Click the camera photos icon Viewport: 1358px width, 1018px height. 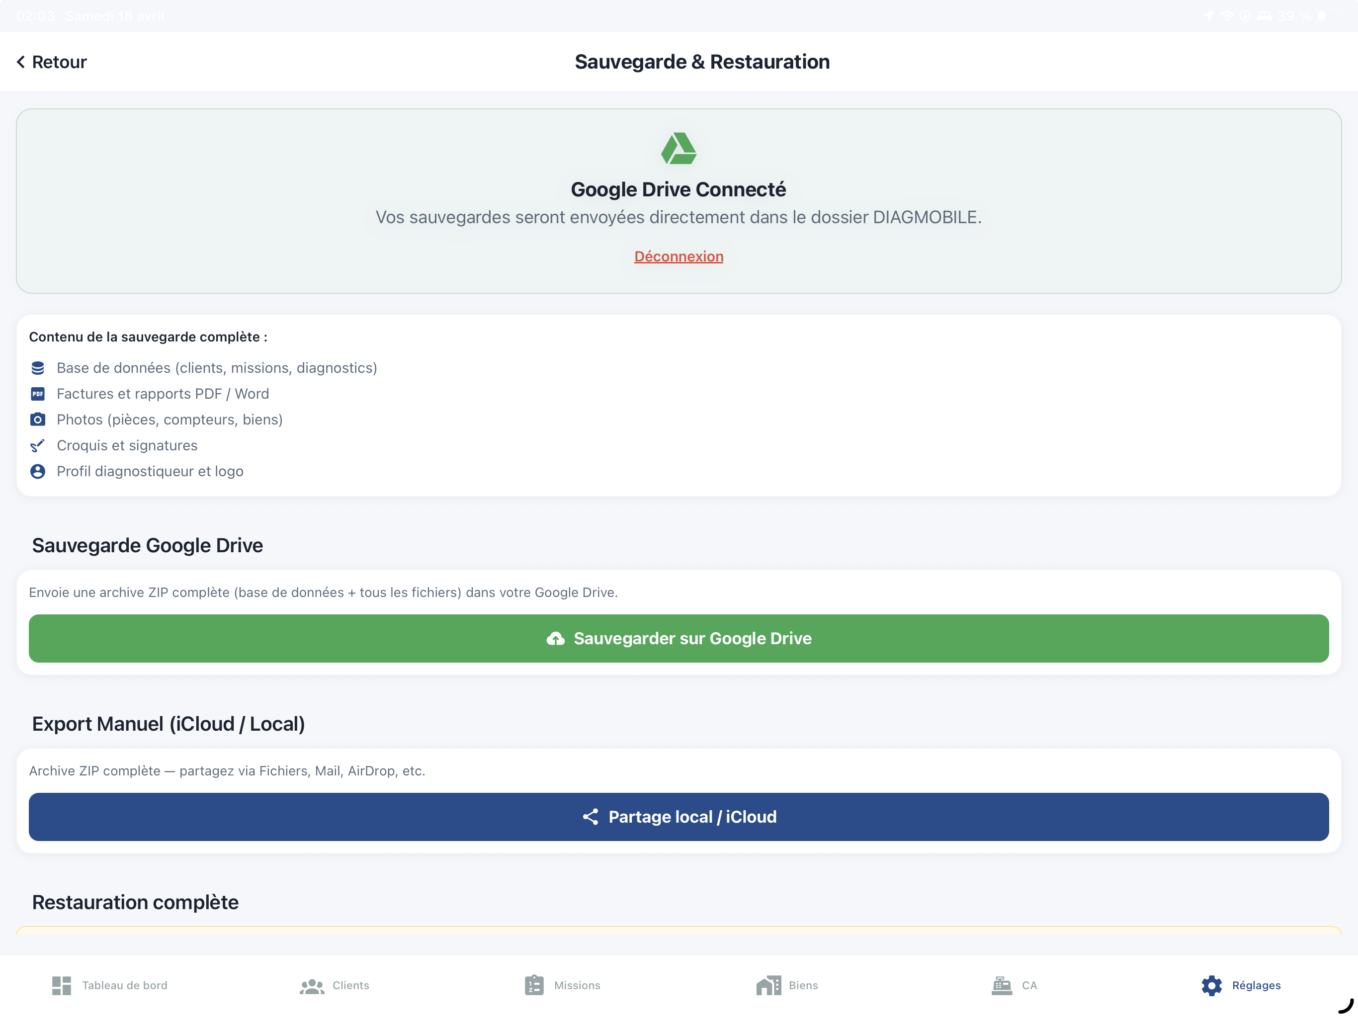click(37, 420)
